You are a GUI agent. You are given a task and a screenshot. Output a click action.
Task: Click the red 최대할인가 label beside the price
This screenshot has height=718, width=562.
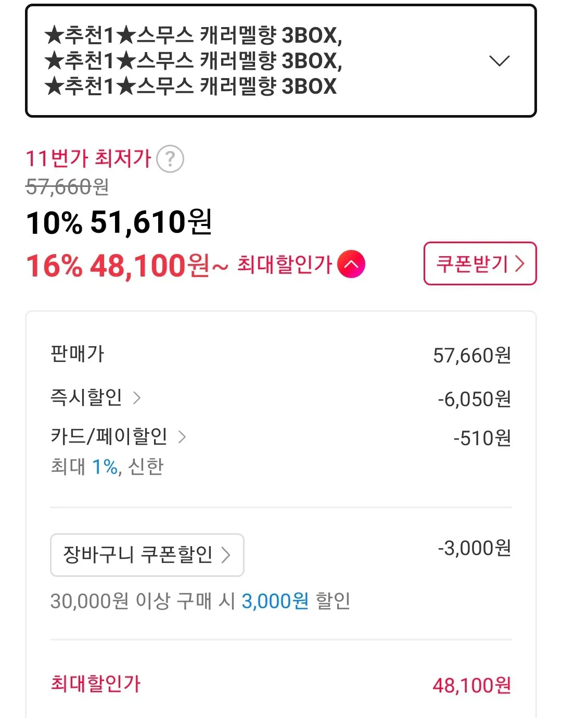coord(284,264)
